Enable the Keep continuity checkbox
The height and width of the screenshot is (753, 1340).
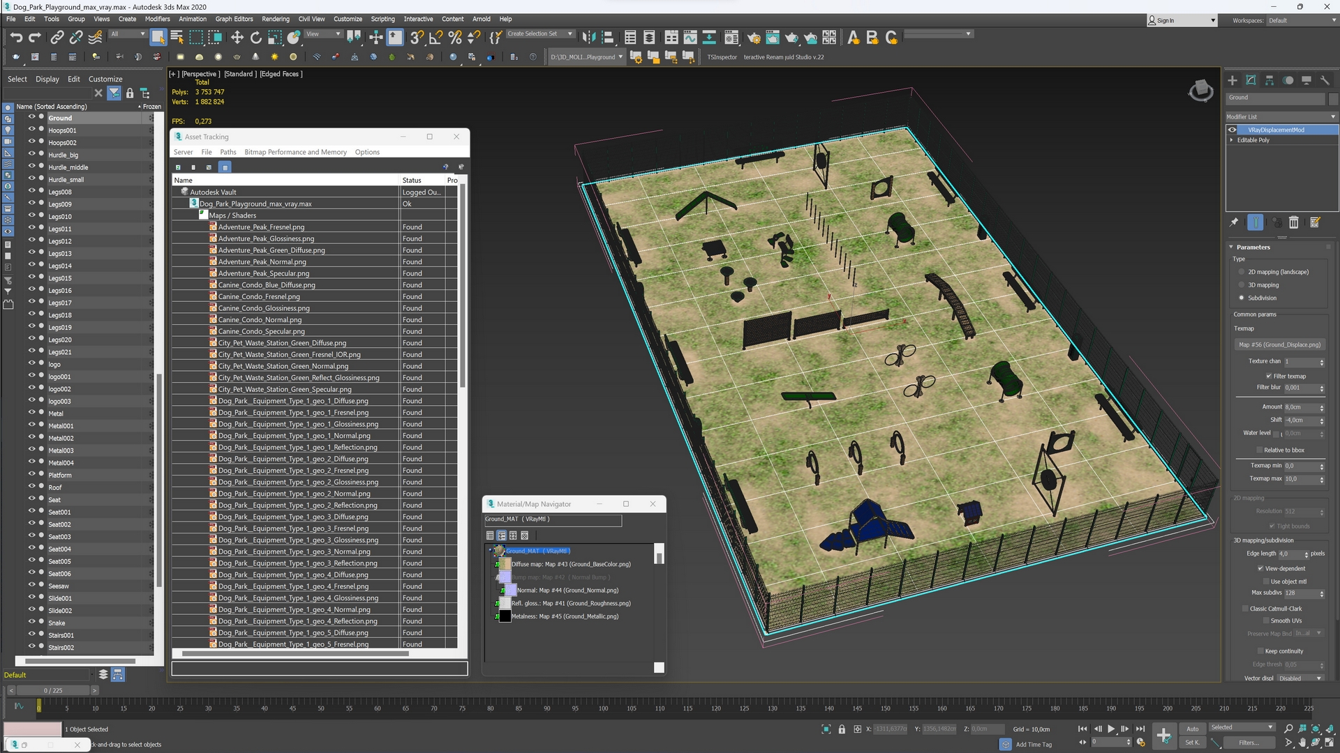tap(1260, 651)
